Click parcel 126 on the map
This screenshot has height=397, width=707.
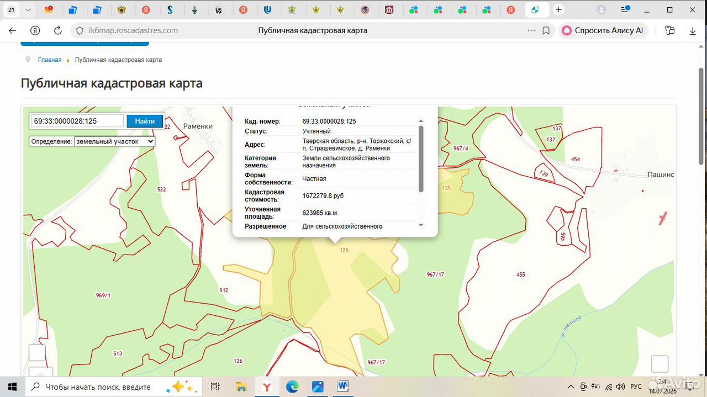click(x=238, y=361)
